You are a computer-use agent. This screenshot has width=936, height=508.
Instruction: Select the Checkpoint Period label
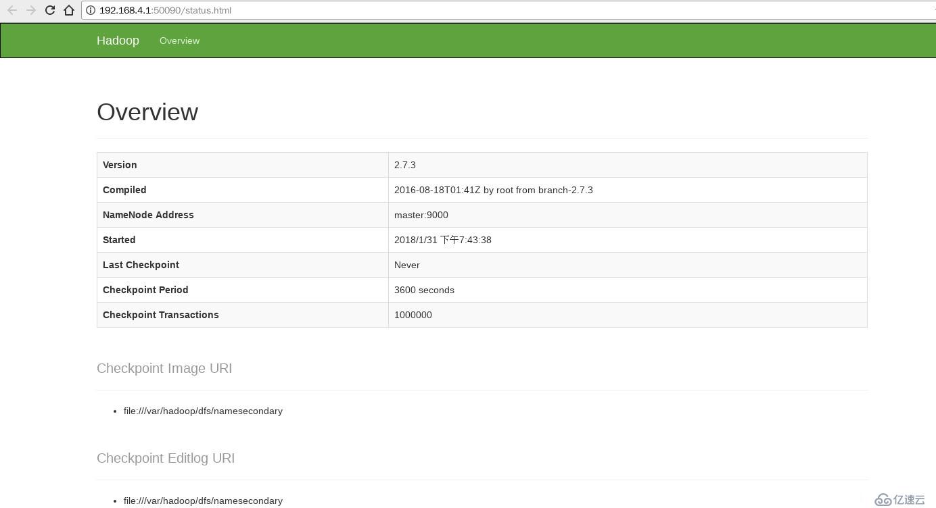(x=145, y=290)
